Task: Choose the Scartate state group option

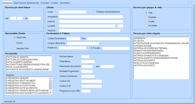Action: (146, 17)
